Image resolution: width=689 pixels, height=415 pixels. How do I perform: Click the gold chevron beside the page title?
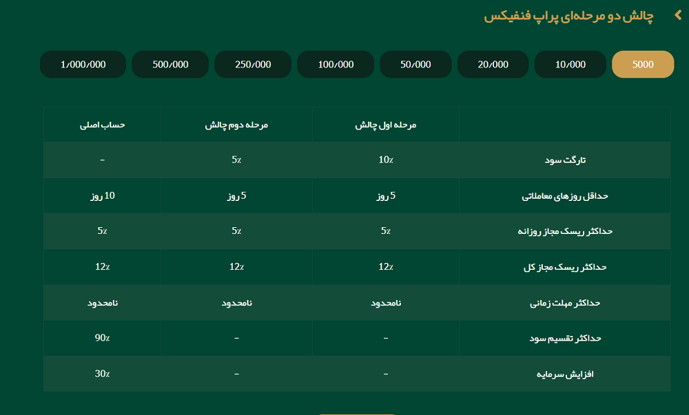[677, 15]
